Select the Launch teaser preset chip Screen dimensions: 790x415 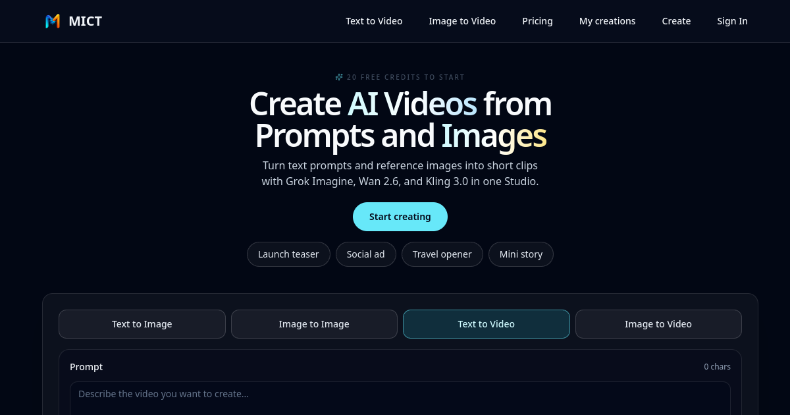coord(288,254)
